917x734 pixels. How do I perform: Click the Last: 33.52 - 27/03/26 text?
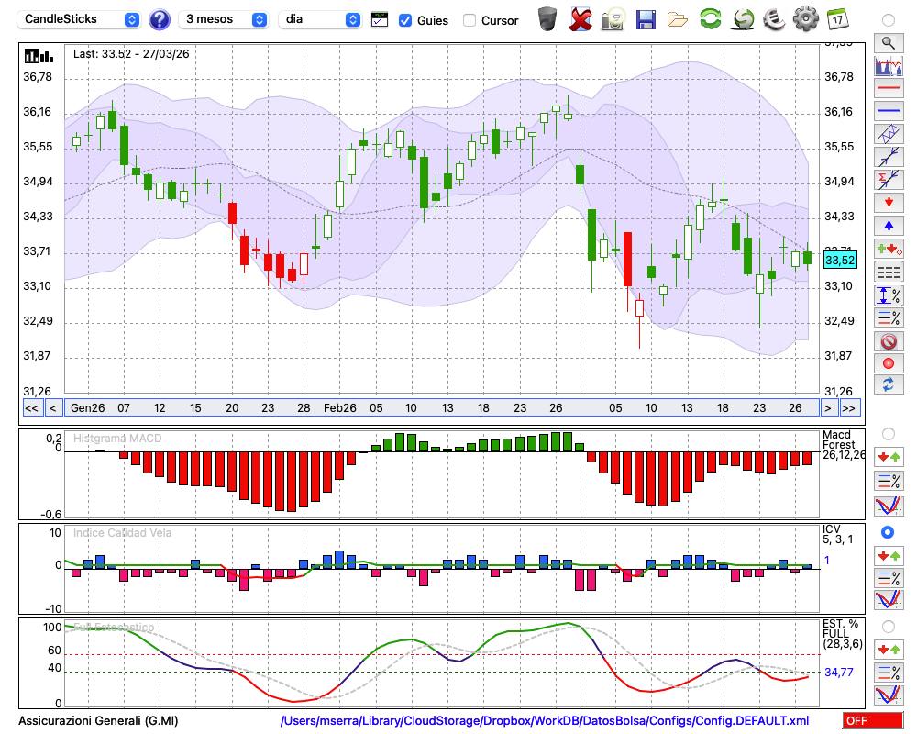tap(131, 54)
